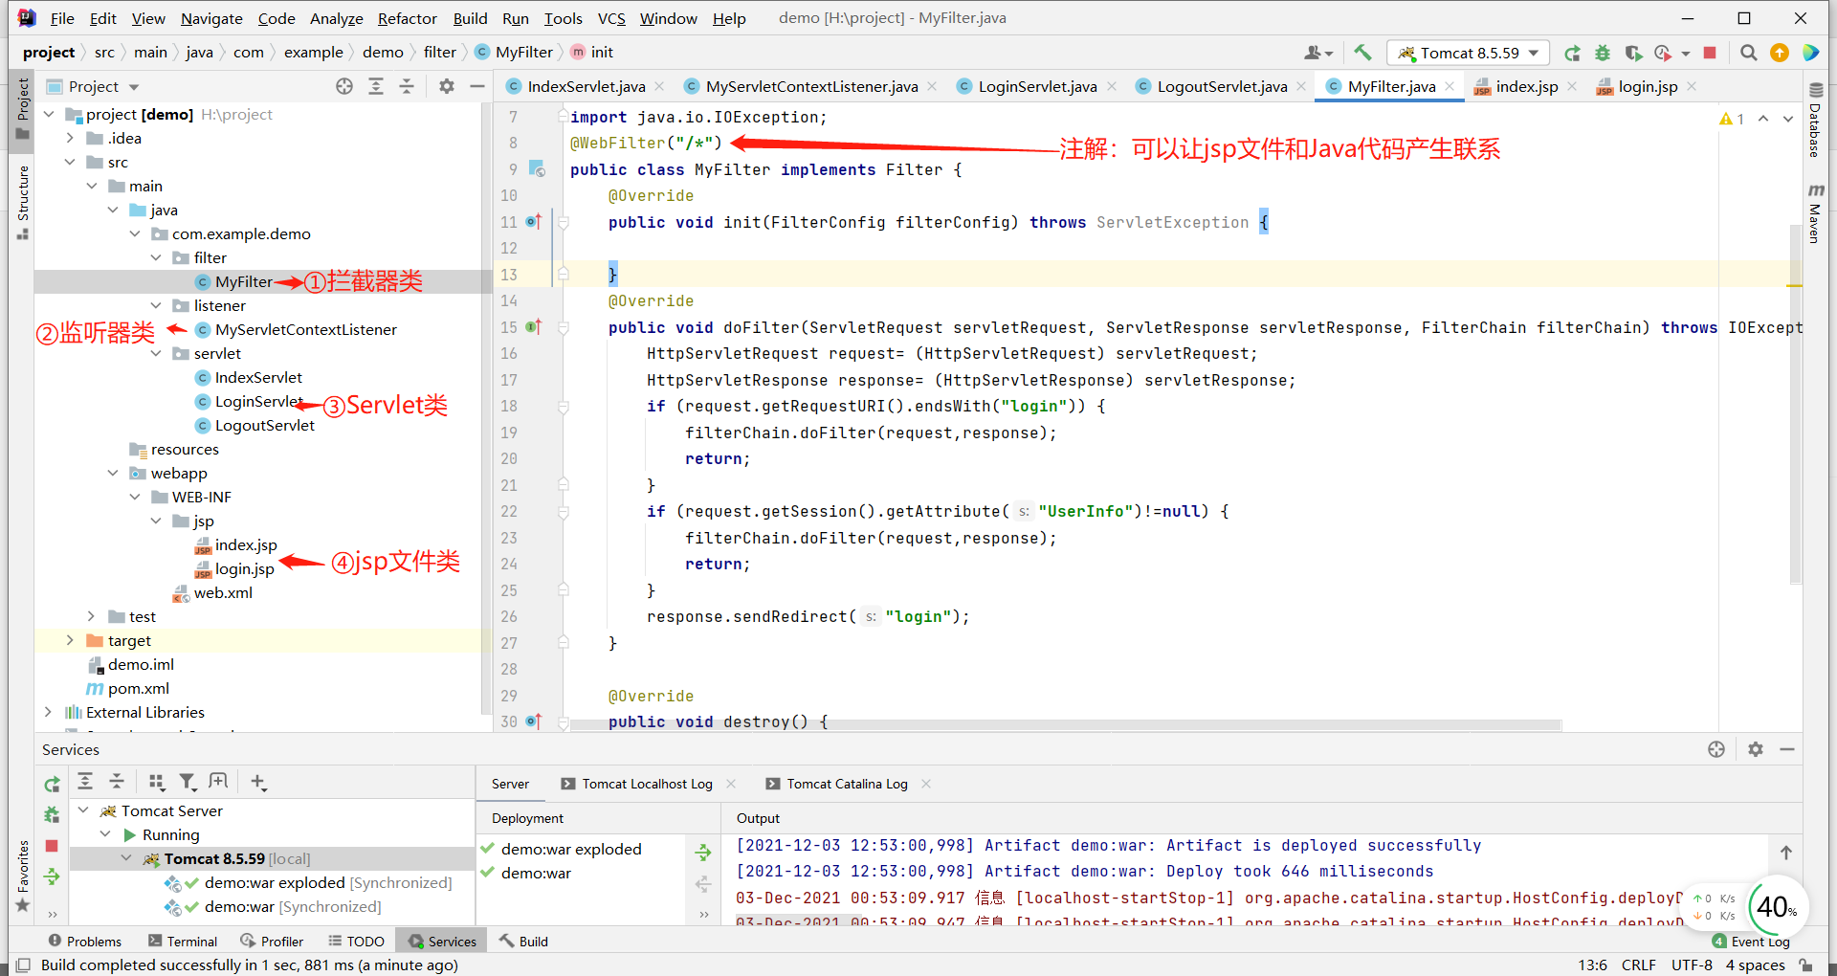Open the Problems tool window
Viewport: 1837px width, 976px height.
pos(85,941)
